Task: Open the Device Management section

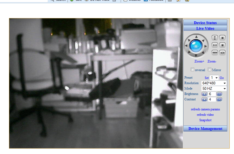Action: click(205, 128)
